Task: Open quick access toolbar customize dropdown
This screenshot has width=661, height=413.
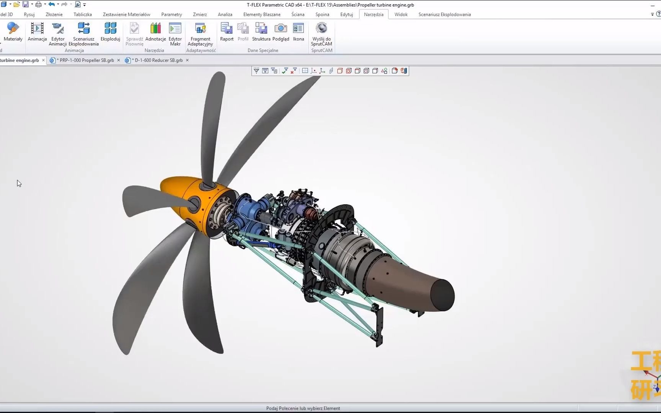Action: (85, 5)
